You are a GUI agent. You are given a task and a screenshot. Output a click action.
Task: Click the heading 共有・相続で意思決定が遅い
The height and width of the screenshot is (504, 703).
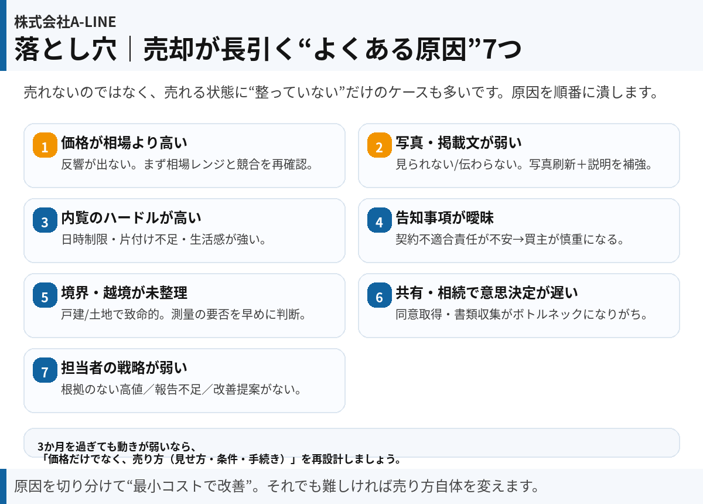point(486,292)
